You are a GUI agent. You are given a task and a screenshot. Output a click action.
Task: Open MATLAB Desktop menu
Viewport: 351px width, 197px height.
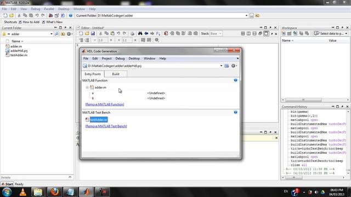coord(64,9)
